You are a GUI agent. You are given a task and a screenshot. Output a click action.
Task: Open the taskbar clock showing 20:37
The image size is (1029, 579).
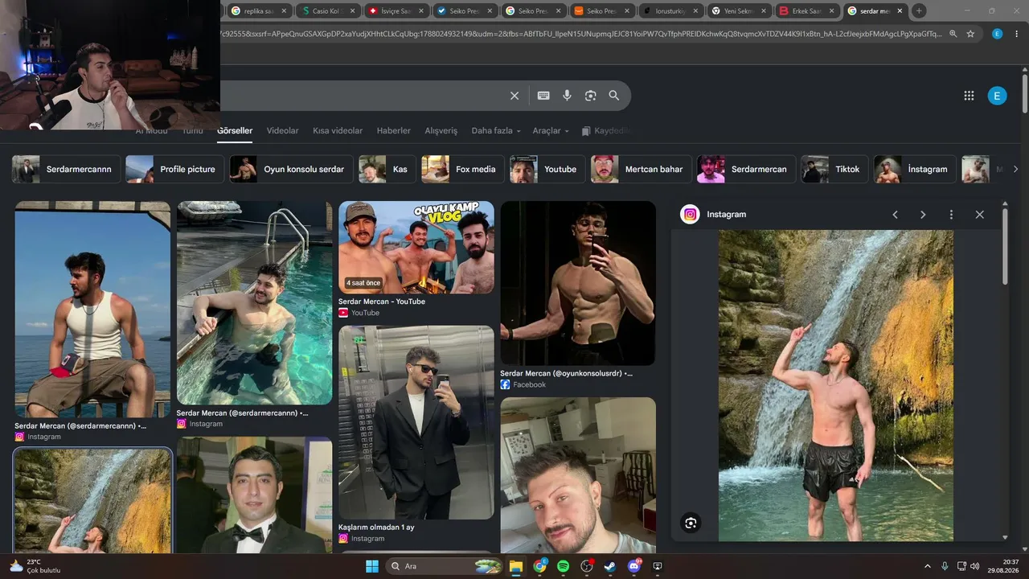click(x=1005, y=566)
